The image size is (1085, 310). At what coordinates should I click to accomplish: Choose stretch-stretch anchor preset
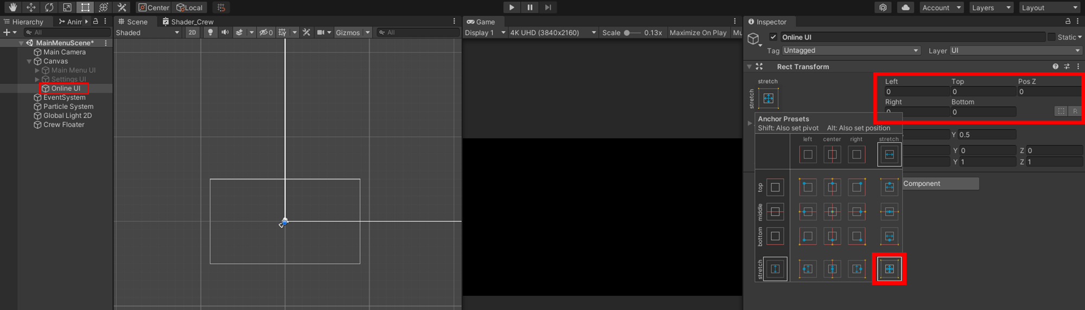889,269
